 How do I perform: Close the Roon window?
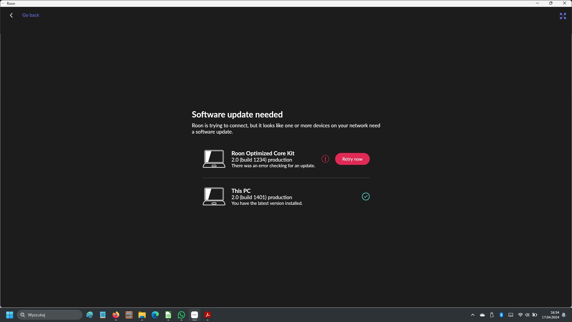click(565, 3)
